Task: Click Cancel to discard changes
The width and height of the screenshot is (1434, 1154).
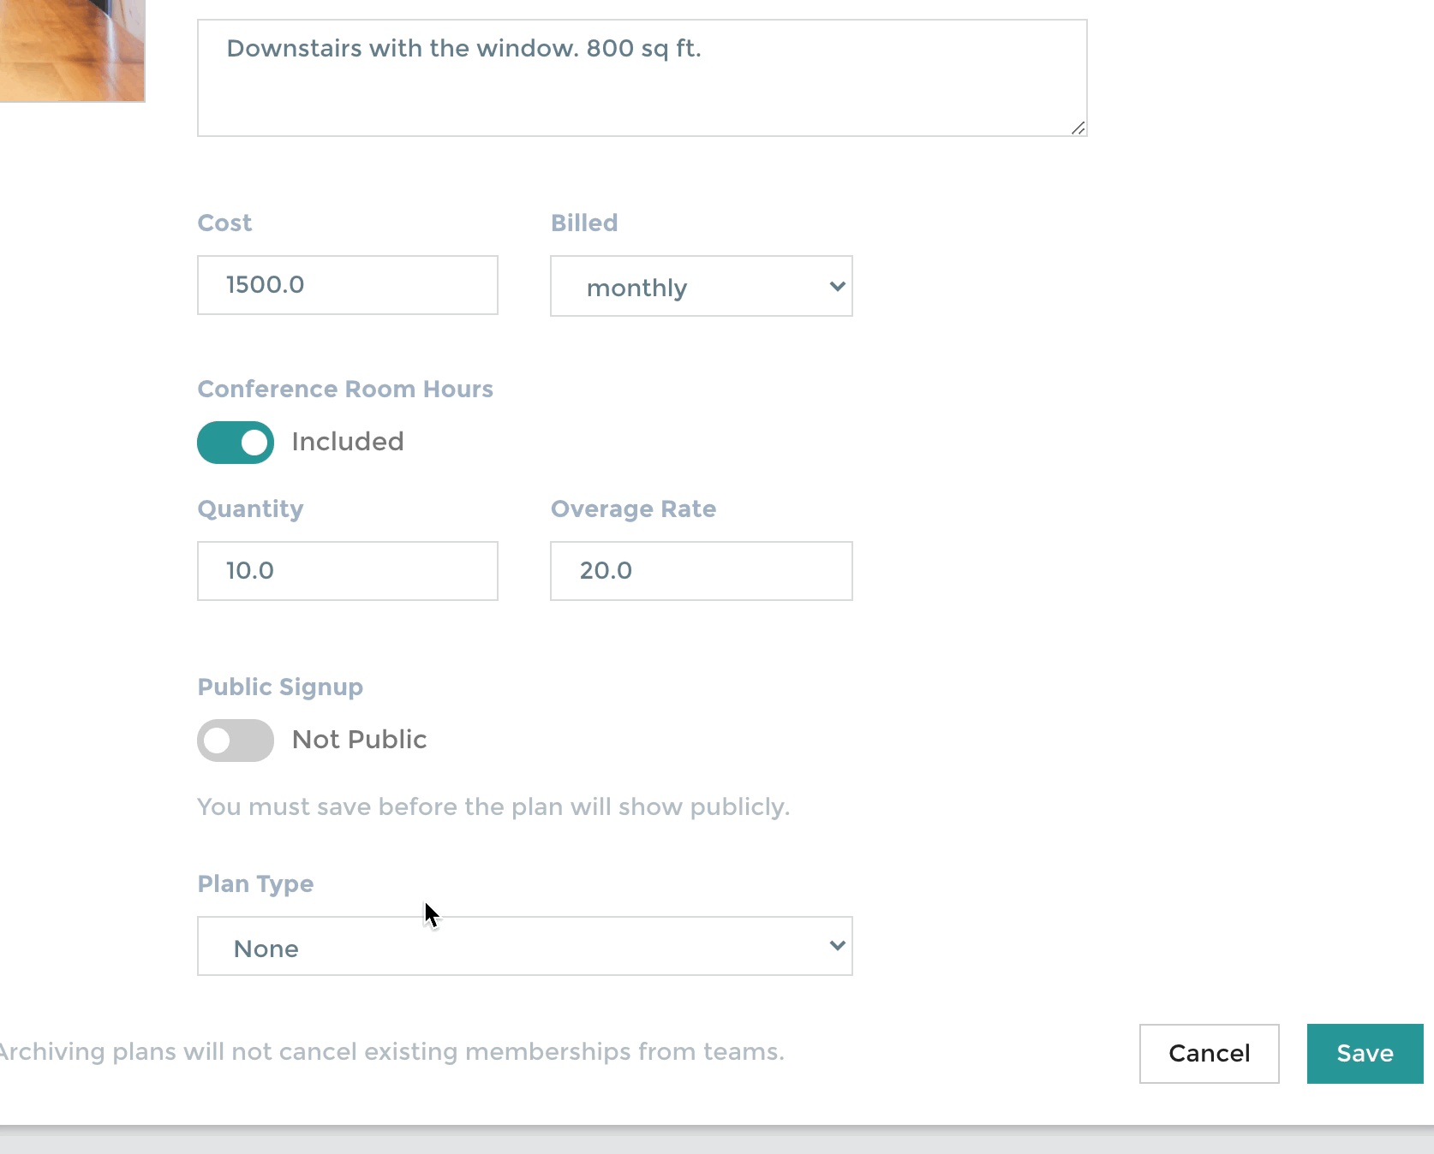Action: [x=1208, y=1053]
